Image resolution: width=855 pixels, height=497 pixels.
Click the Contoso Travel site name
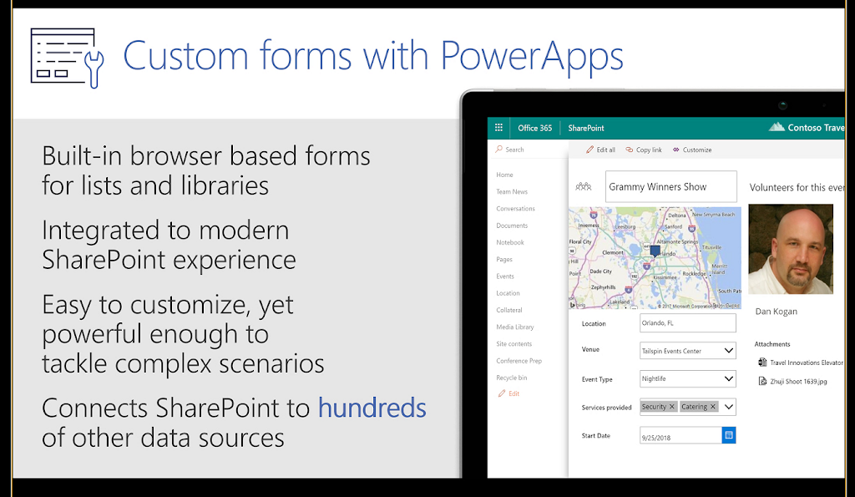click(x=816, y=127)
